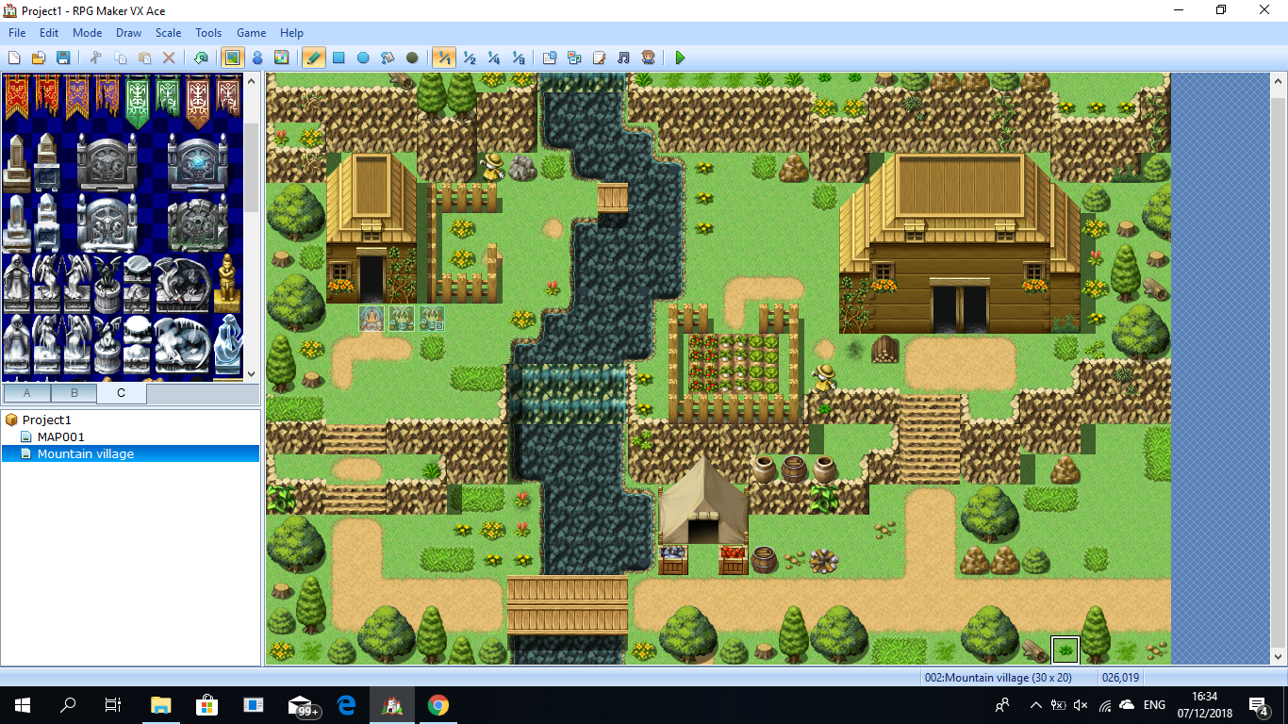This screenshot has width=1288, height=724.
Task: Open the Scale menu
Action: (x=169, y=33)
